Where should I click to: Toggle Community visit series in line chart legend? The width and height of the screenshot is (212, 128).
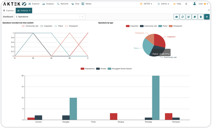(30, 26)
